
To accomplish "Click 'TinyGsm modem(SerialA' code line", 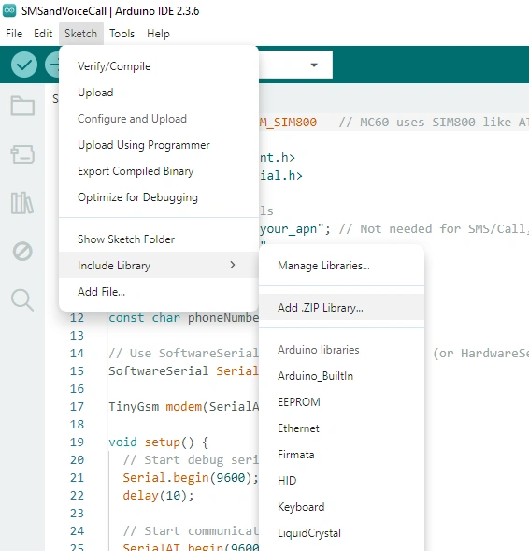I will (x=183, y=407).
